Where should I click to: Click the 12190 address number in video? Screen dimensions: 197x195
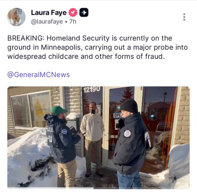[x=92, y=90]
